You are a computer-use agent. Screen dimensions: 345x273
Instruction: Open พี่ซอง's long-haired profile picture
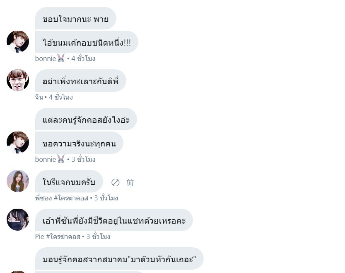pos(18,181)
